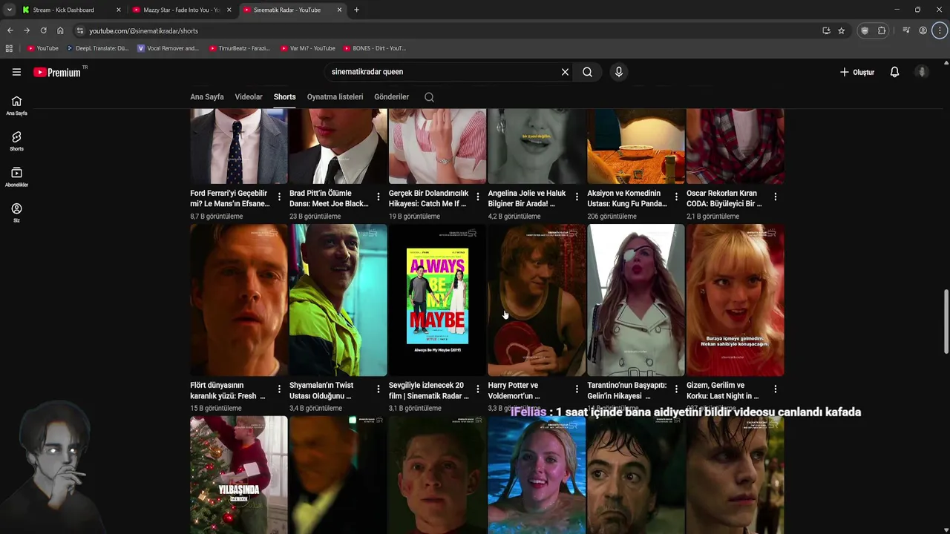The height and width of the screenshot is (534, 950).
Task: Open more options for Ford Ferrari short
Action: tap(279, 197)
